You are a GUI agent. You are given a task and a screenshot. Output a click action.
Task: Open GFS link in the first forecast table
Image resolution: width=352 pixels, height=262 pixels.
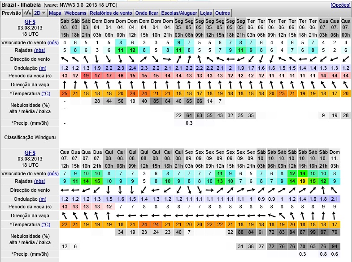(x=30, y=22)
